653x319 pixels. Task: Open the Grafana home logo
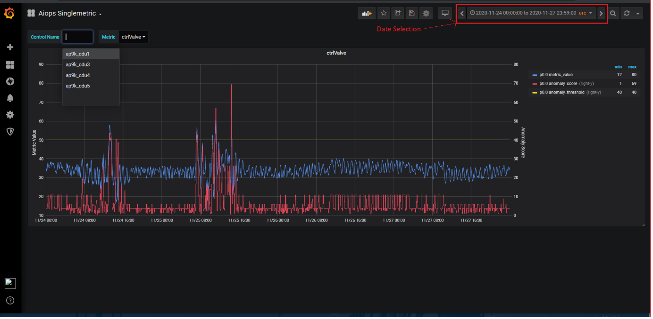click(9, 14)
